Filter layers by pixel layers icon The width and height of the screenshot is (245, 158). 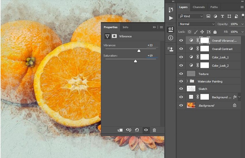pyautogui.click(x=208, y=16)
